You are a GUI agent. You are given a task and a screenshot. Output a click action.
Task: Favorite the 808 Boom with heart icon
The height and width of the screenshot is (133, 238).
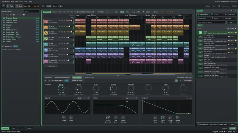click(236, 40)
